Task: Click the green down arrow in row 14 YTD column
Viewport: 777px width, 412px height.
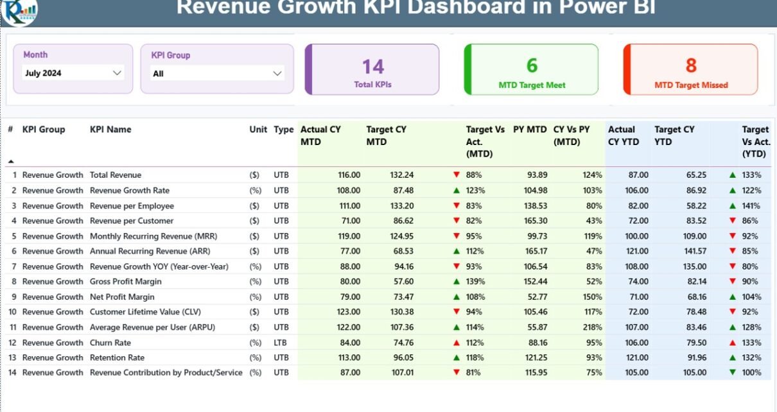Action: [x=732, y=373]
